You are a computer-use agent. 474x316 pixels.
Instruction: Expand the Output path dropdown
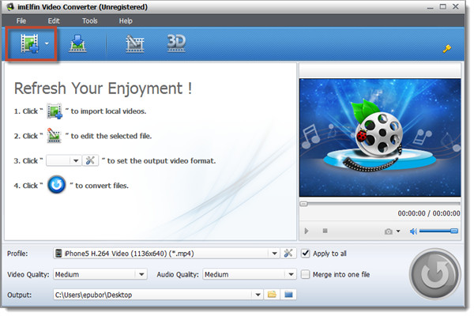(258, 295)
